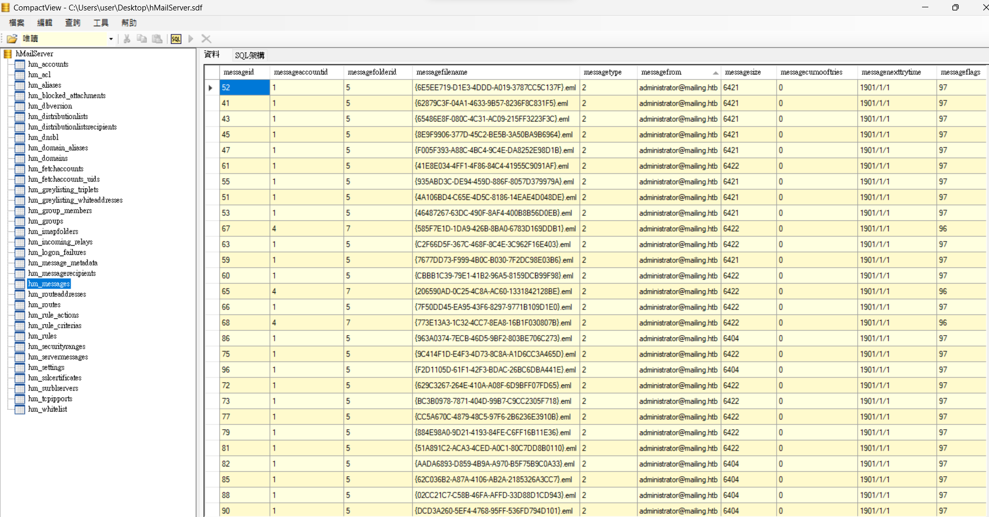Select the hm_greylisting_triplets table

pyautogui.click(x=63, y=190)
